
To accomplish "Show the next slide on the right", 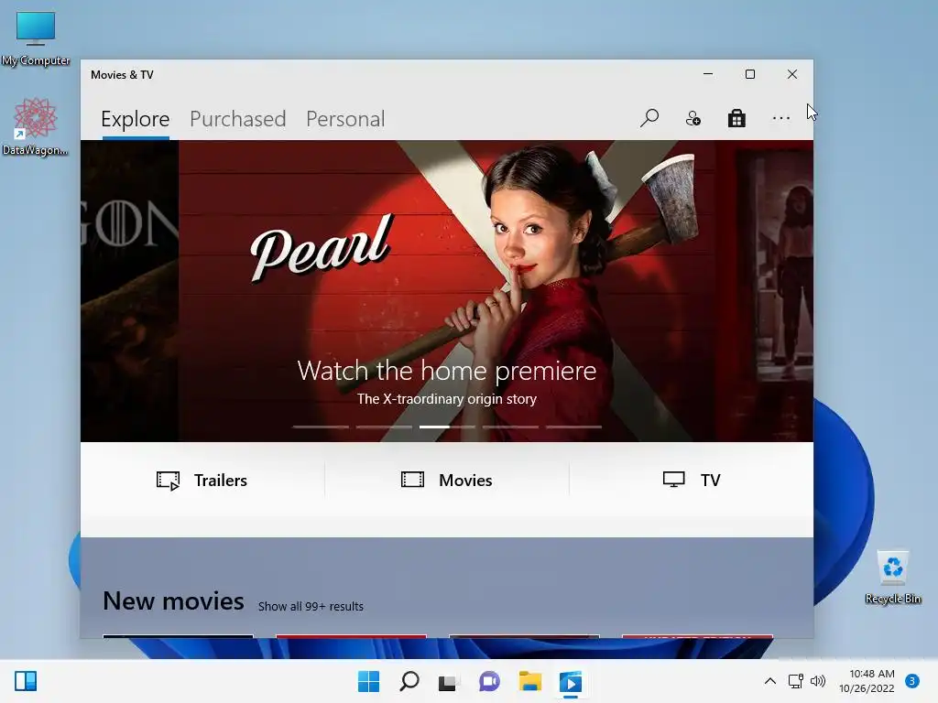I will [764, 291].
